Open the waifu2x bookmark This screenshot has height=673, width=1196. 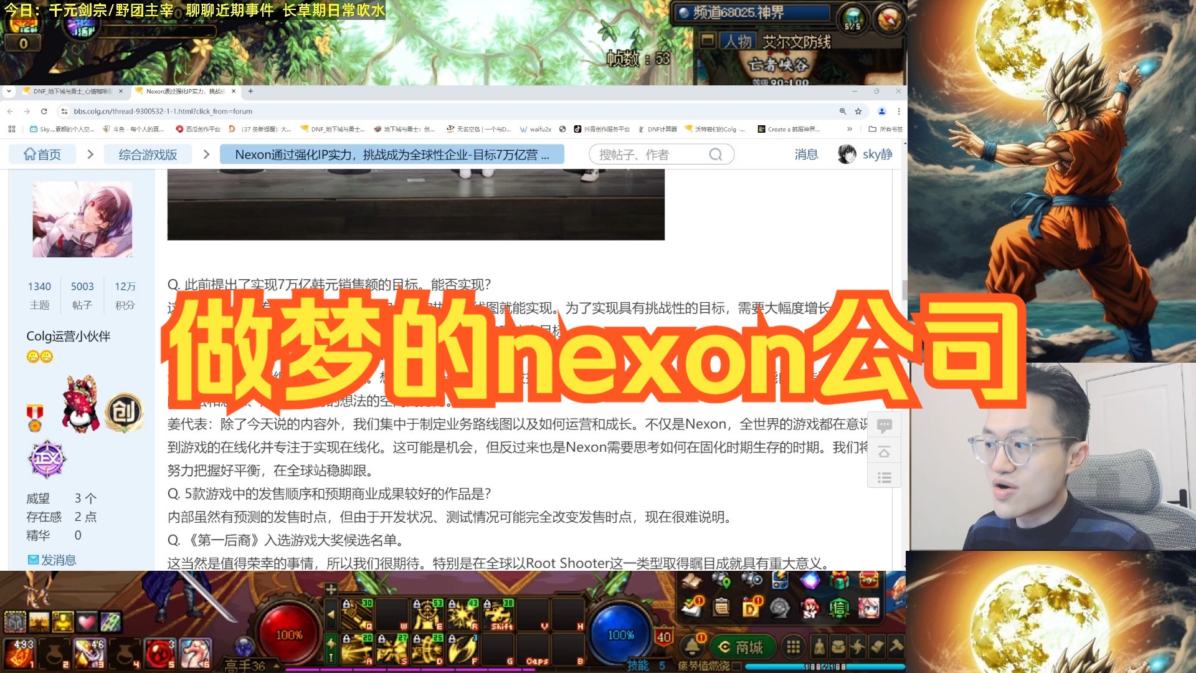click(536, 129)
